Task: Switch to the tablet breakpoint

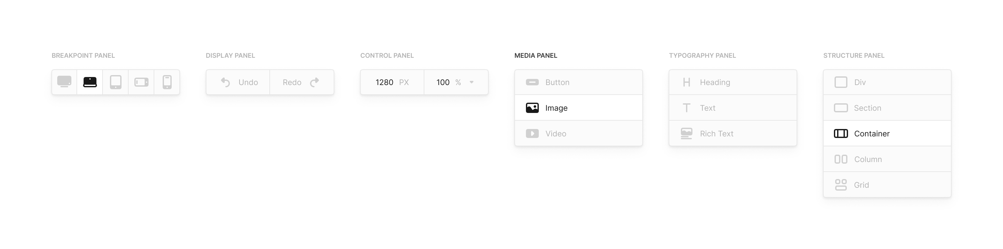Action: coord(115,82)
